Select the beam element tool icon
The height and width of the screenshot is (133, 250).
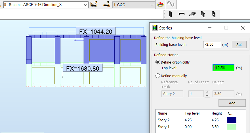click(182, 14)
